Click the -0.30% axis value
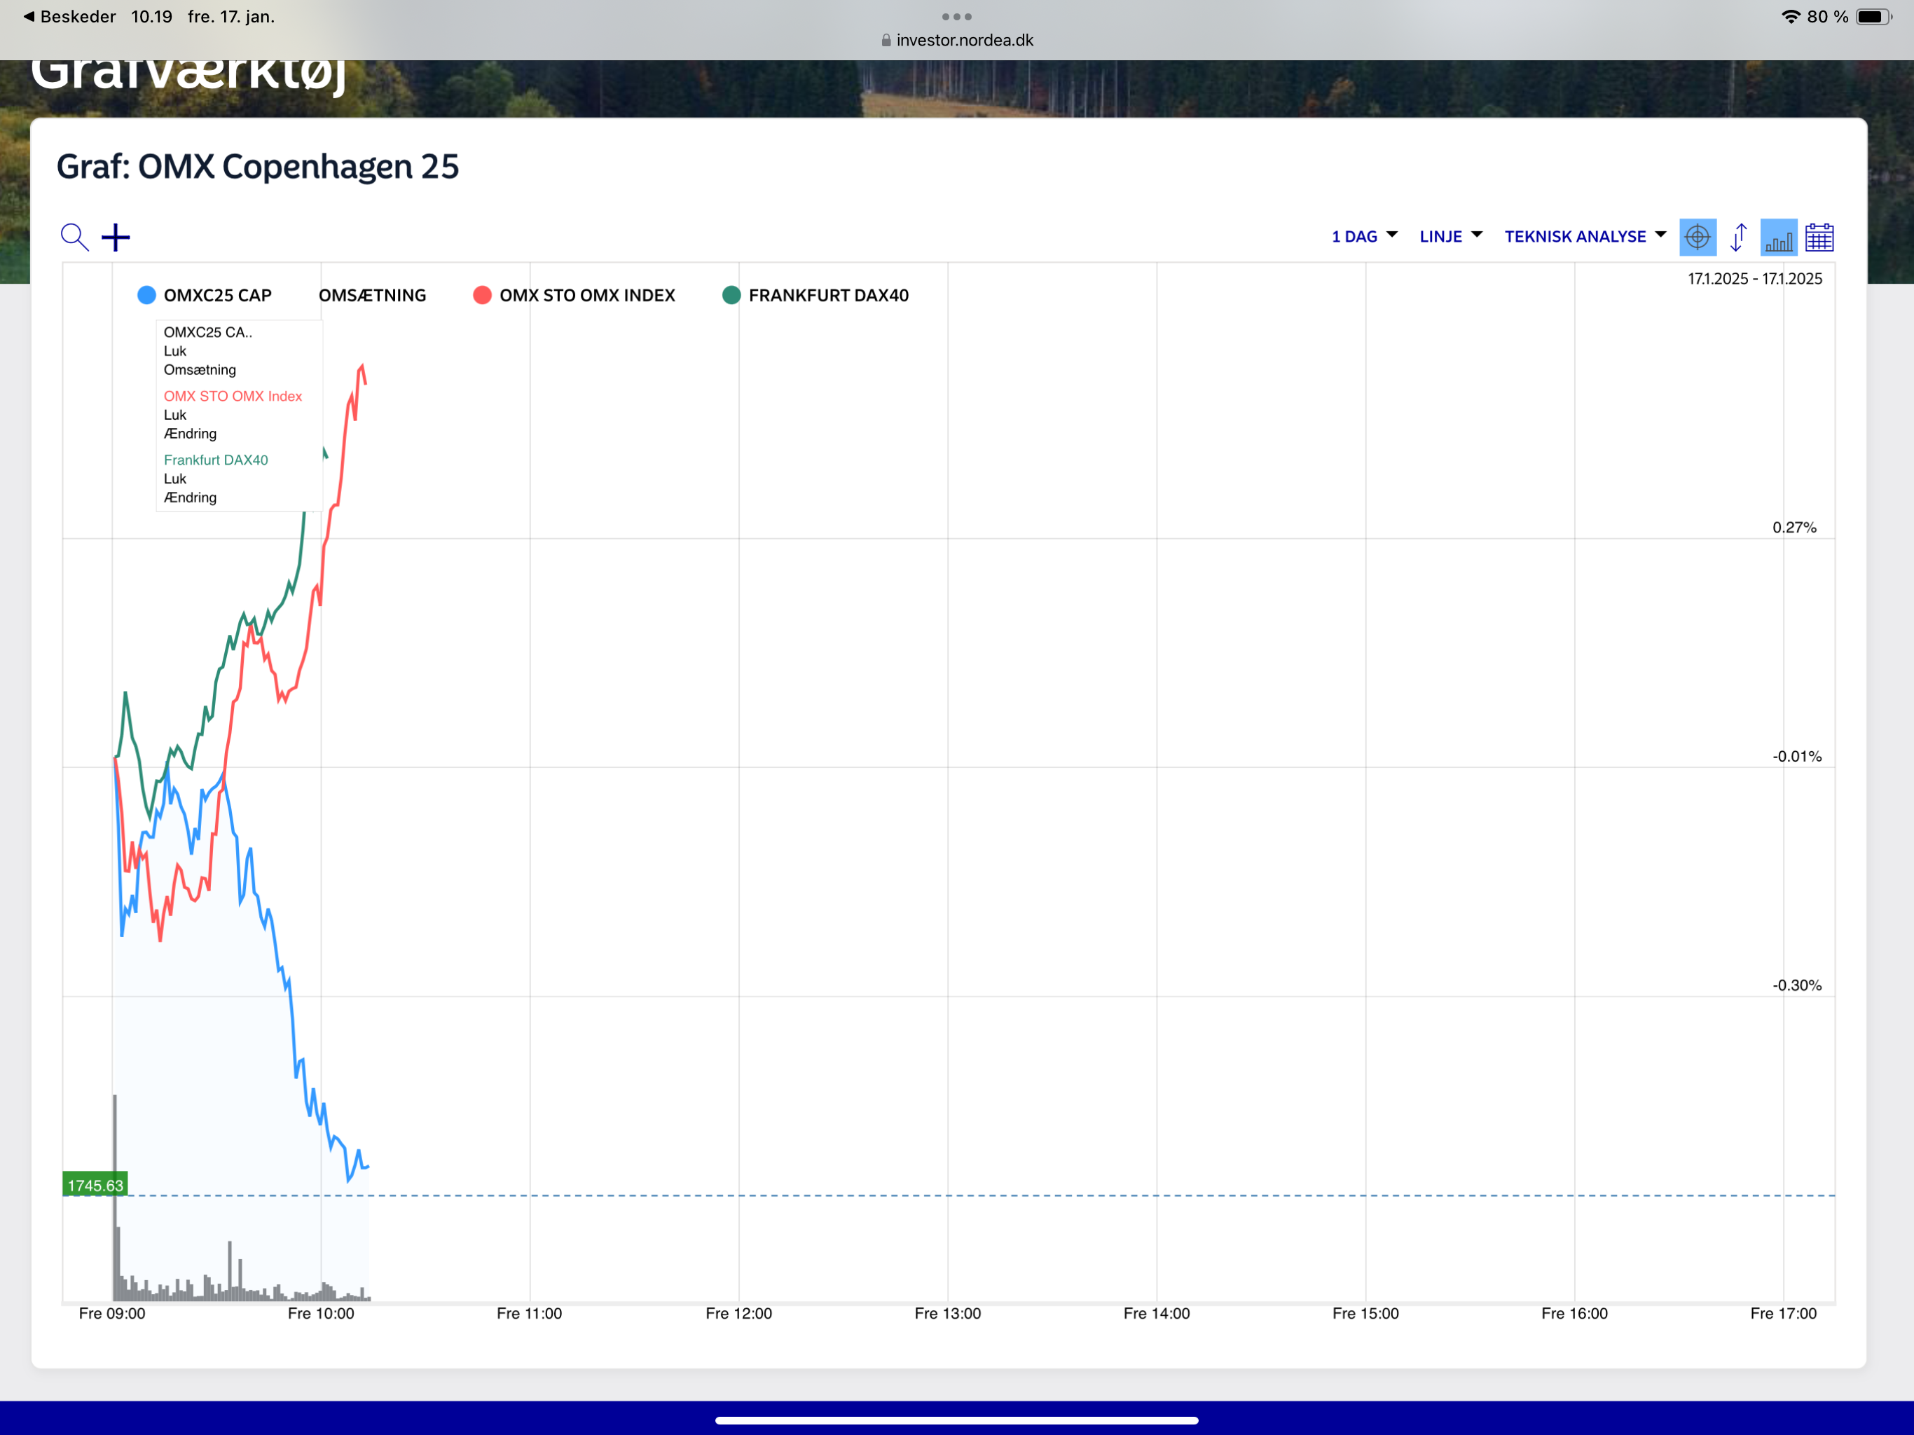 (1797, 985)
